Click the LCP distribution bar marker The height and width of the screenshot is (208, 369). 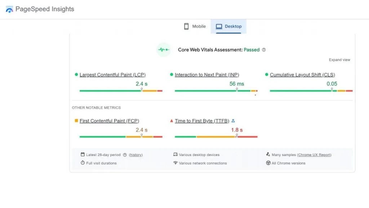click(x=142, y=90)
